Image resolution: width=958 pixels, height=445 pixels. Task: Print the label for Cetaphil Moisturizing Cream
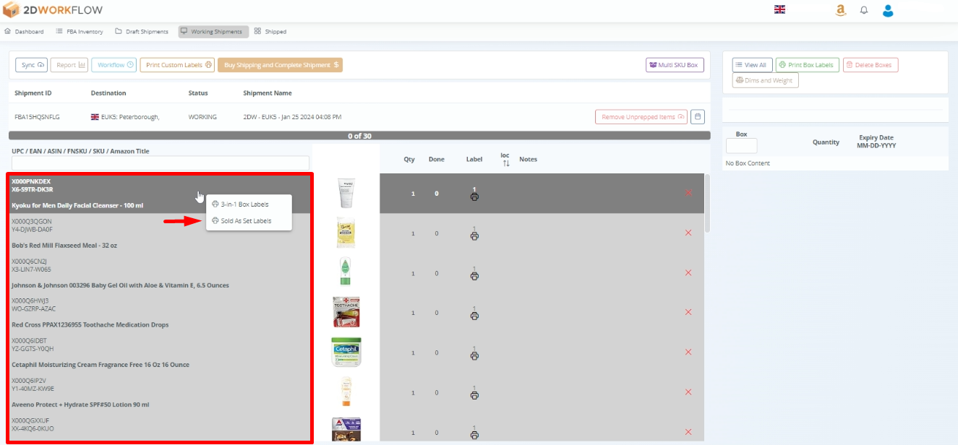tap(474, 355)
